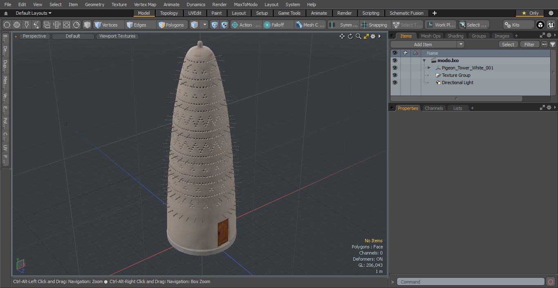Open the Perspective view dropdown

(34, 36)
